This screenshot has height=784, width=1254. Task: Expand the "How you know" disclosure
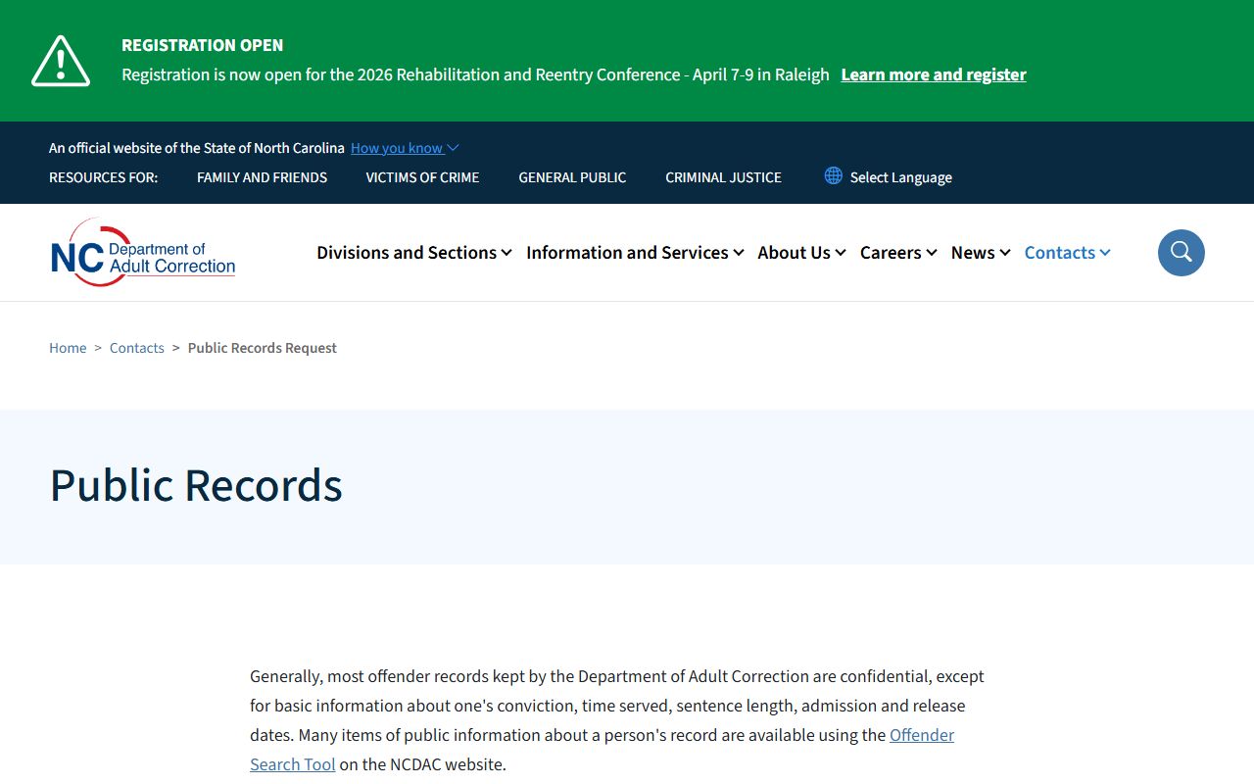tap(404, 148)
